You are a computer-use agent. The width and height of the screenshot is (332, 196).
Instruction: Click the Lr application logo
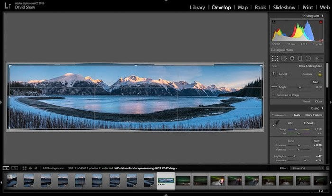pyautogui.click(x=8, y=6)
